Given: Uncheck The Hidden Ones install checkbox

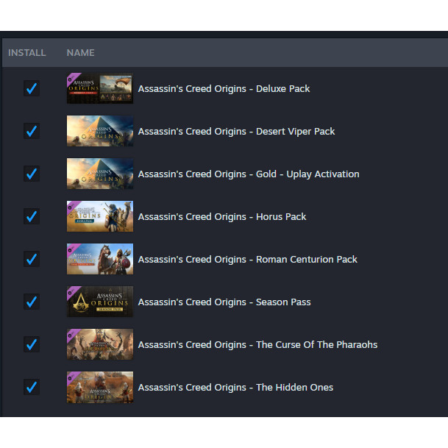Looking at the screenshot, I should (32, 387).
